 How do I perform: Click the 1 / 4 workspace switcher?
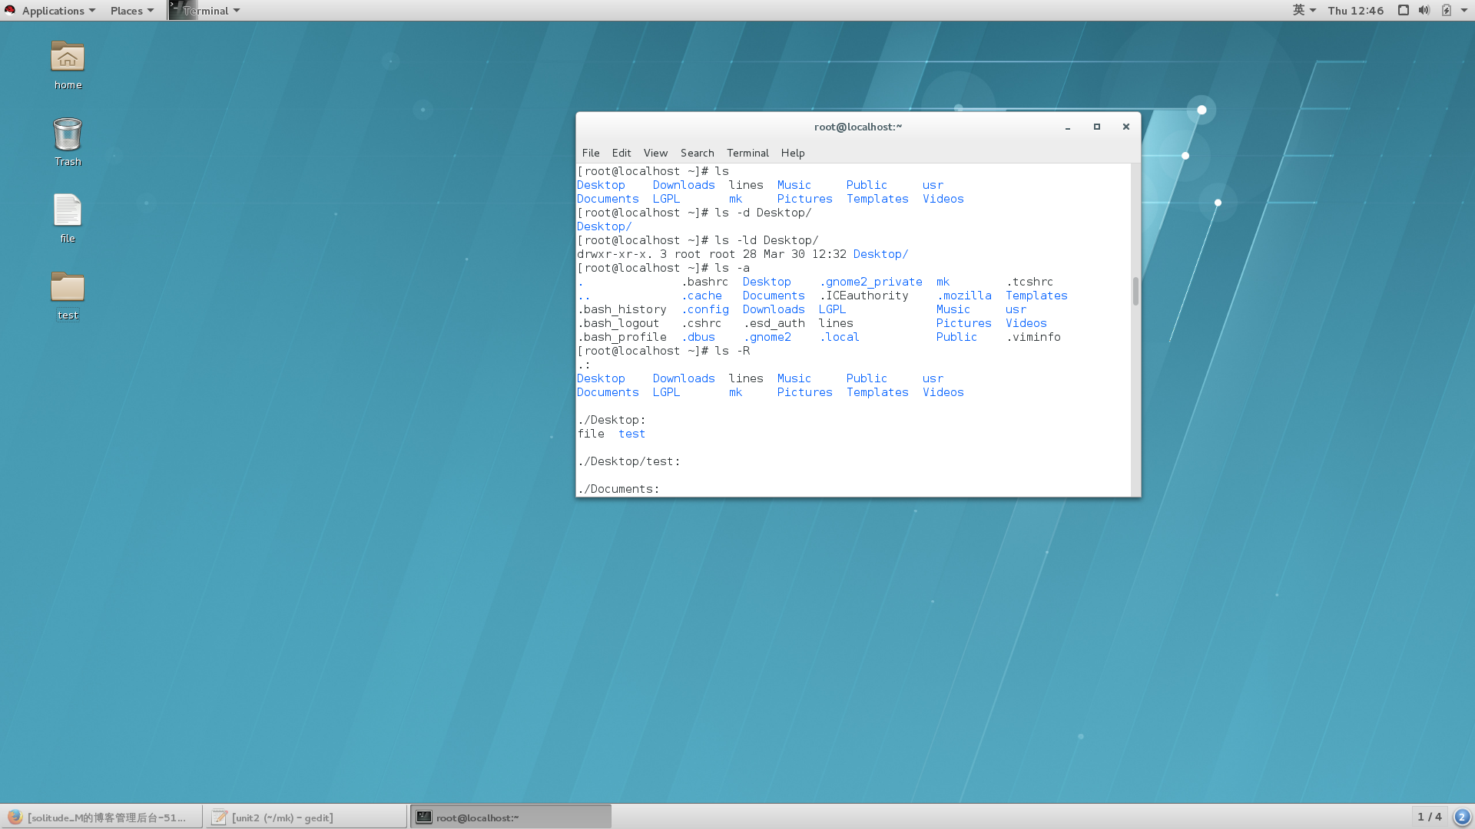point(1429,817)
